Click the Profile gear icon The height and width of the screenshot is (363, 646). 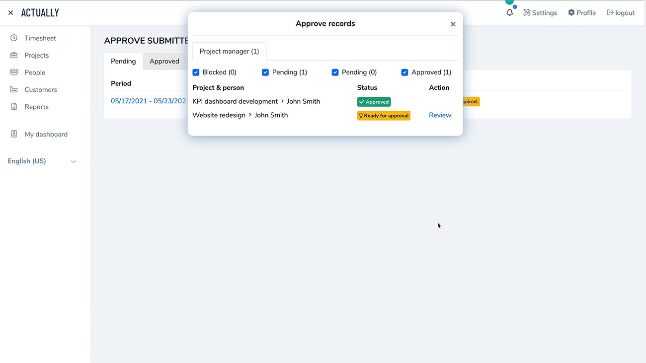(x=571, y=12)
